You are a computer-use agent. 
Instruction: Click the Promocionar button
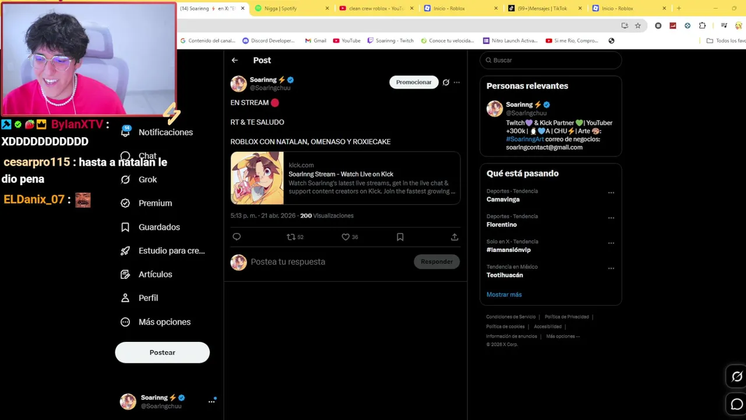(414, 82)
